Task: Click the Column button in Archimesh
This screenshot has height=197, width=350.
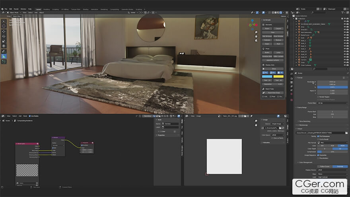Action: pos(278,29)
